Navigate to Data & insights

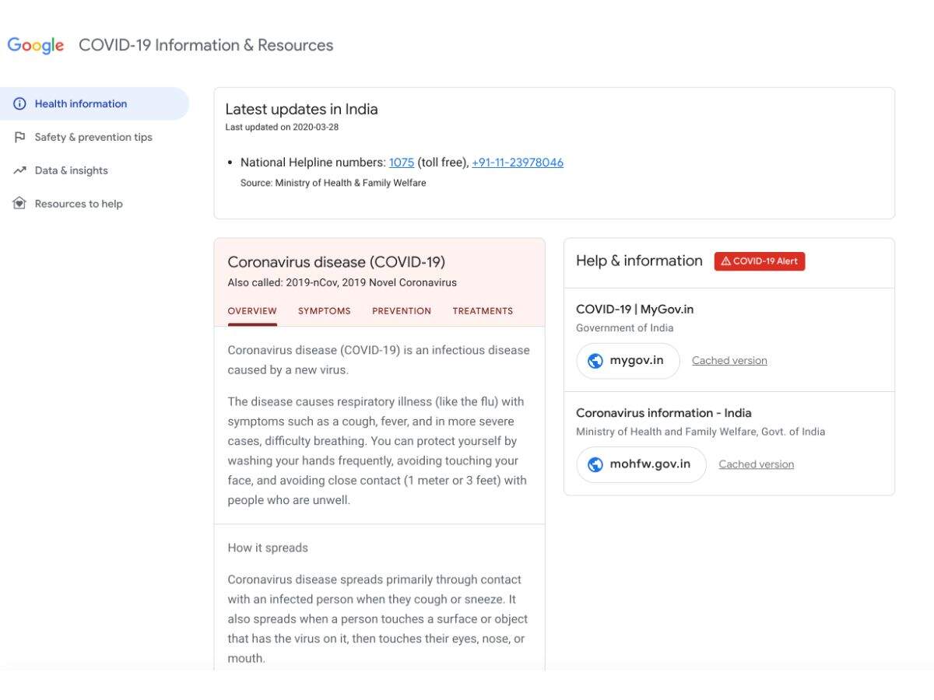click(x=71, y=170)
